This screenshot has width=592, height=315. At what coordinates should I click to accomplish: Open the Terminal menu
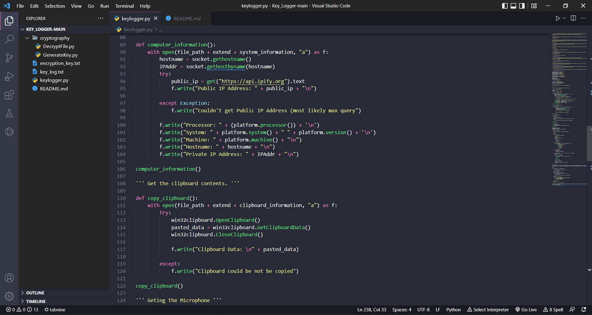point(124,6)
